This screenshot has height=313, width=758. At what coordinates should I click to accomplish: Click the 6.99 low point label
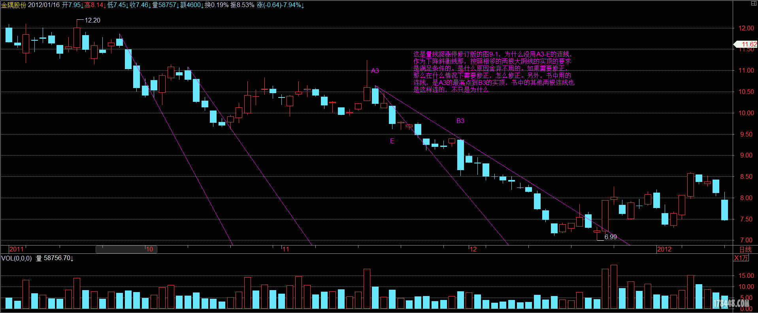point(611,237)
